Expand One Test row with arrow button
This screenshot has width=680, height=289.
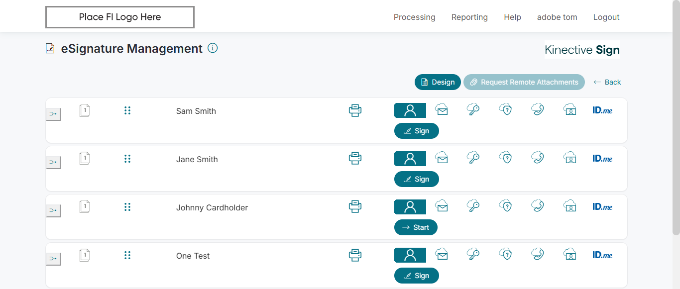point(53,259)
